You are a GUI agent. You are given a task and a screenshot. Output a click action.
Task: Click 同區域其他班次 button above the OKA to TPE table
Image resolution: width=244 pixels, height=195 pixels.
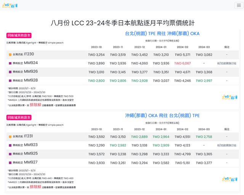[x=19, y=118]
